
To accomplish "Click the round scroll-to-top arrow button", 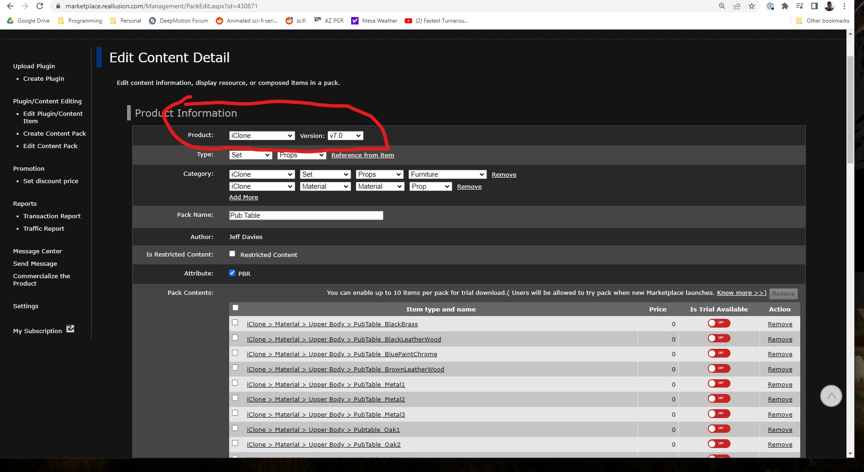I will coord(831,396).
